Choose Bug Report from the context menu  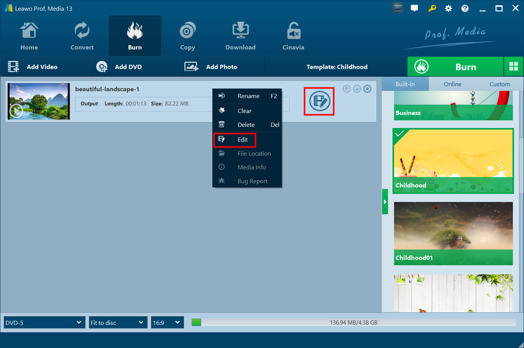click(247, 181)
